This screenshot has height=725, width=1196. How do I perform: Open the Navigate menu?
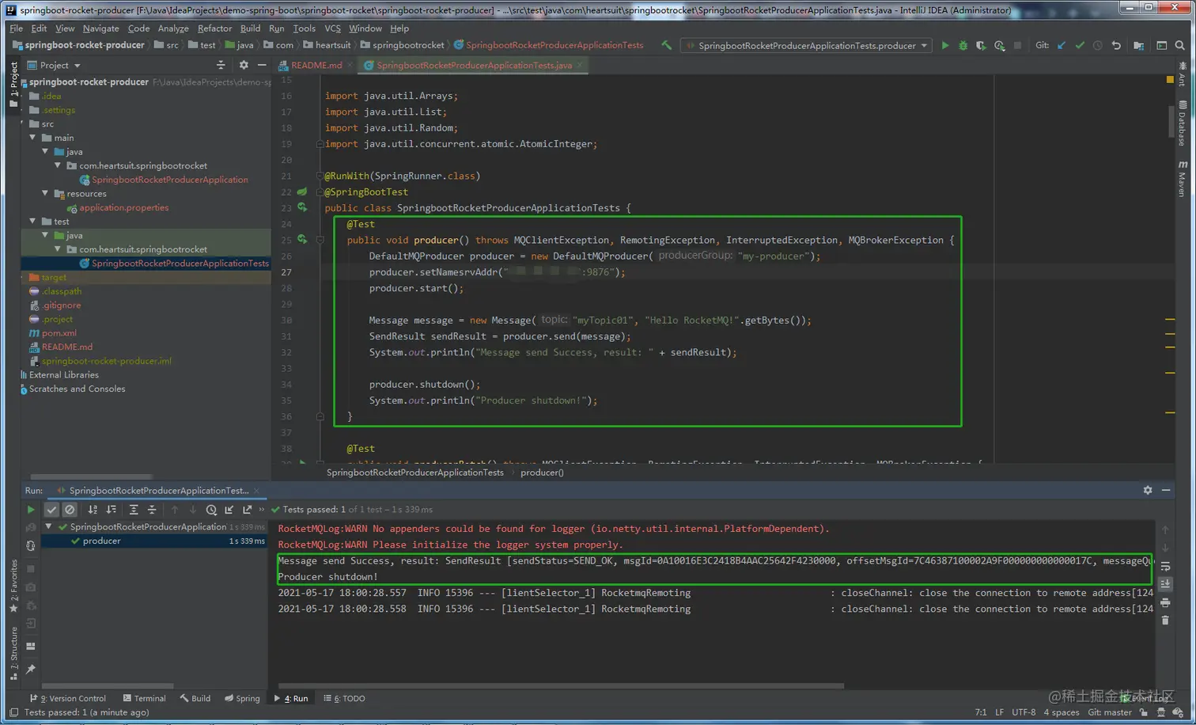[x=100, y=28]
